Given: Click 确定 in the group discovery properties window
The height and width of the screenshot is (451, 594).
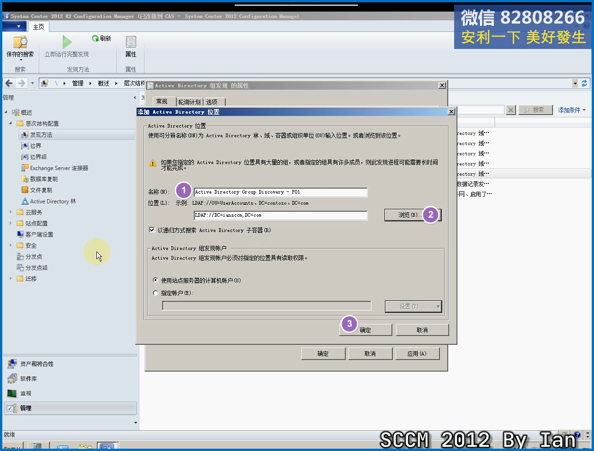Looking at the screenshot, I should coord(323,353).
